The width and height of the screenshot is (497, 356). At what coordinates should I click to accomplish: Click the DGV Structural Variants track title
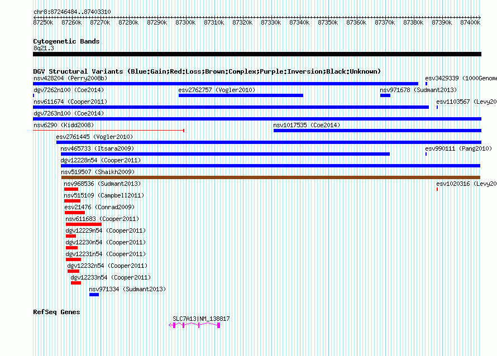pos(207,71)
